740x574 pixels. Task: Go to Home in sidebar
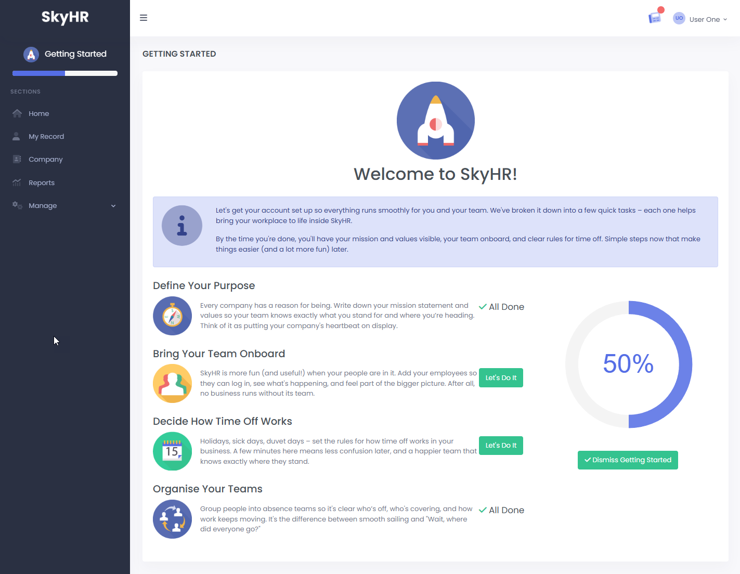pos(39,114)
